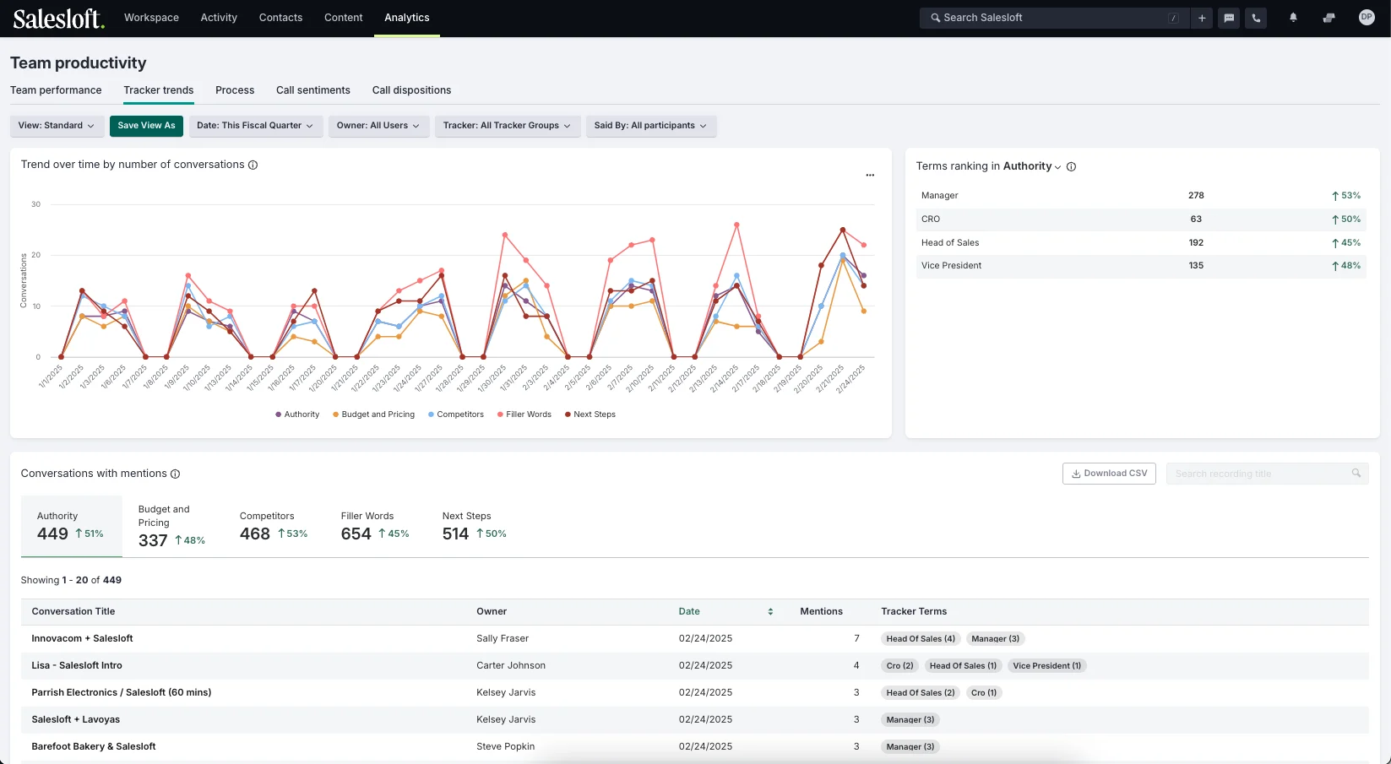Switch to Team performance tab
1391x764 pixels.
pos(56,90)
